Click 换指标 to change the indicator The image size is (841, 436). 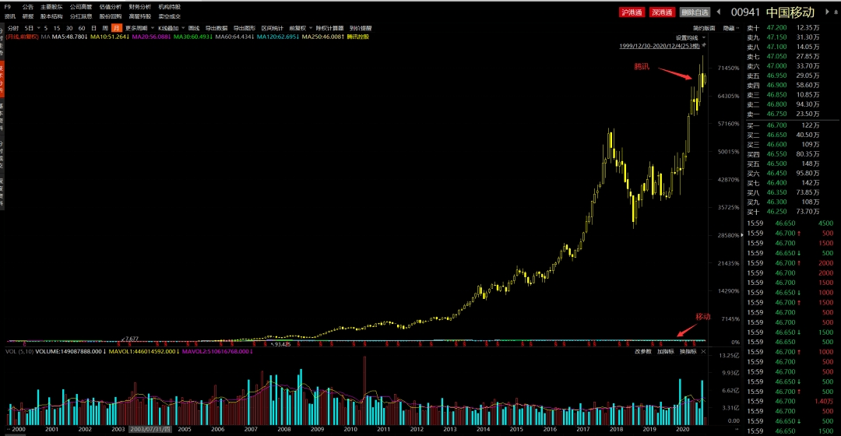[x=688, y=352]
